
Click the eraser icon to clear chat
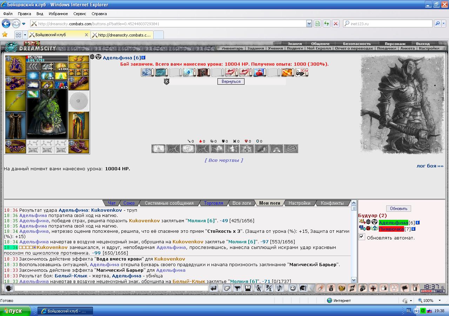tap(227, 288)
